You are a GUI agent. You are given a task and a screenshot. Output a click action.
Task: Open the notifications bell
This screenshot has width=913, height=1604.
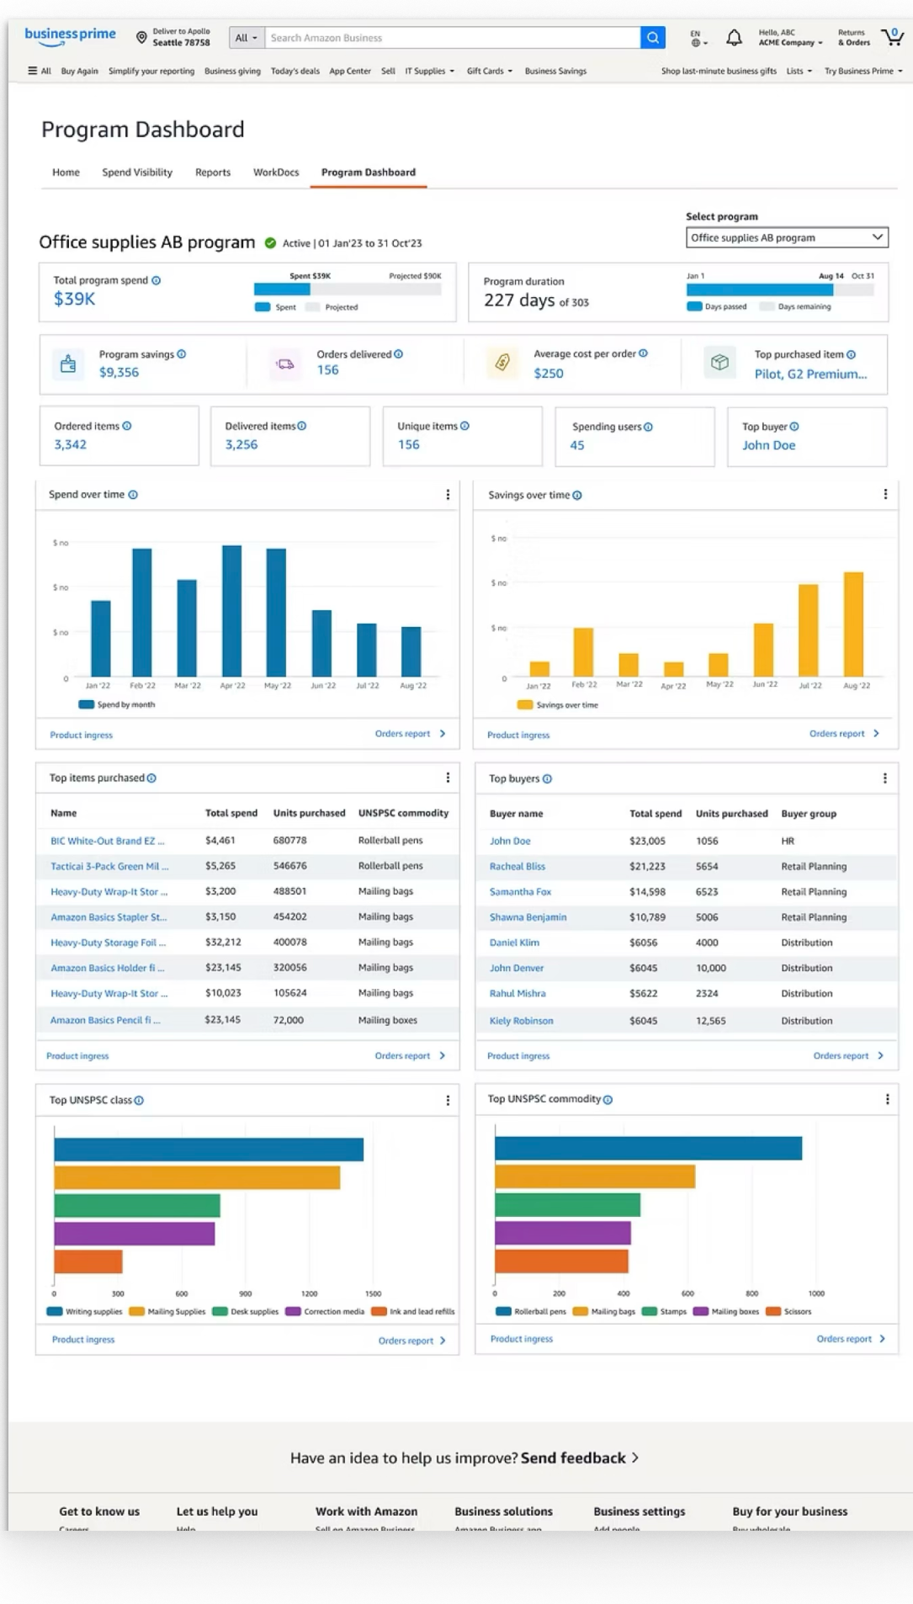pos(734,38)
